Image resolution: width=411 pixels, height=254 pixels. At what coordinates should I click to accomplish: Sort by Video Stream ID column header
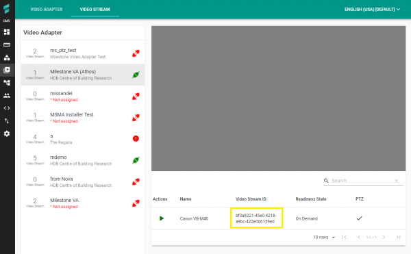[x=251, y=199]
